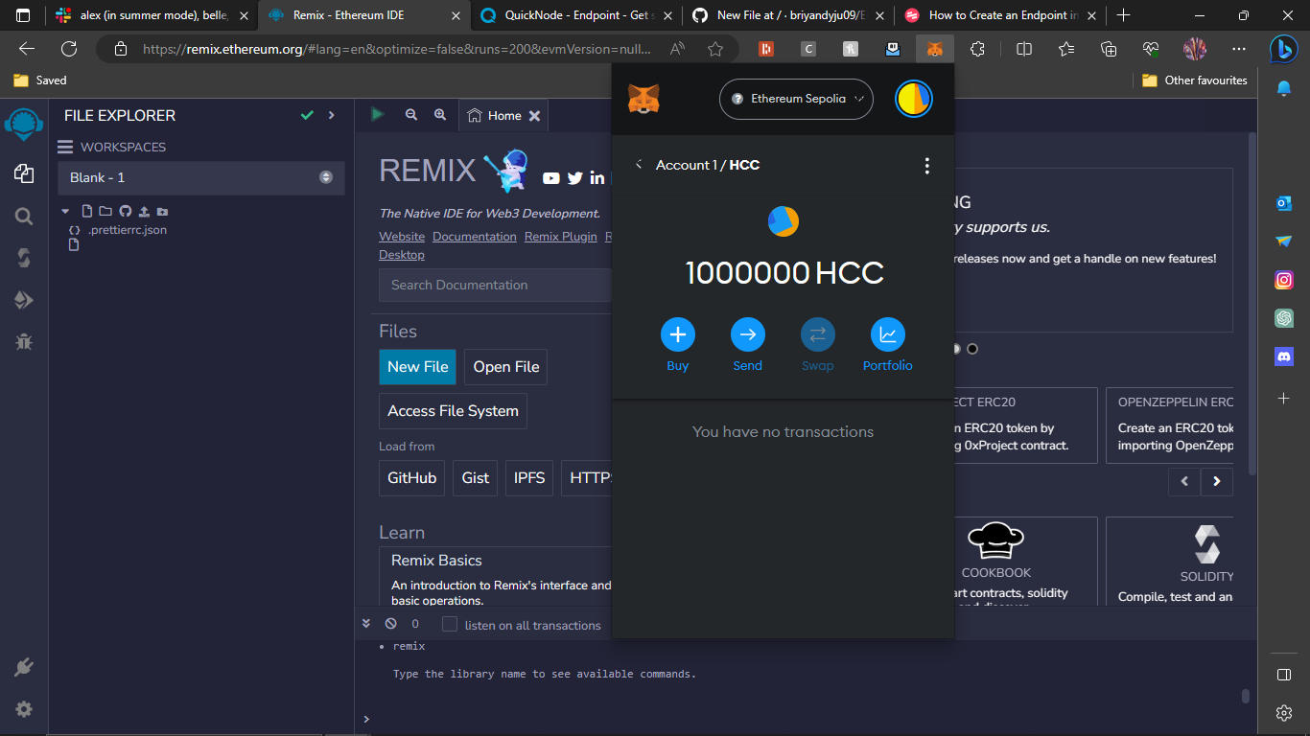Show next tutorial card with right arrow
The width and height of the screenshot is (1310, 736).
point(1217,481)
